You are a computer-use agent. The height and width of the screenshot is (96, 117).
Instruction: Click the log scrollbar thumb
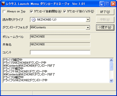(x=111, y=66)
